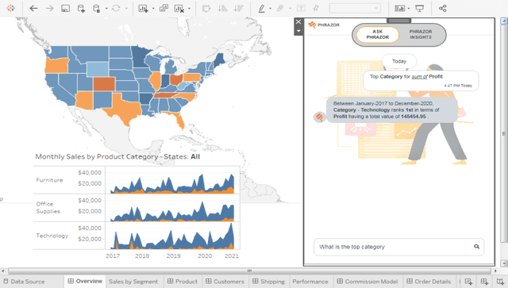This screenshot has width=508, height=288.
Task: Click the refresh run update icon
Action: coord(116,9)
